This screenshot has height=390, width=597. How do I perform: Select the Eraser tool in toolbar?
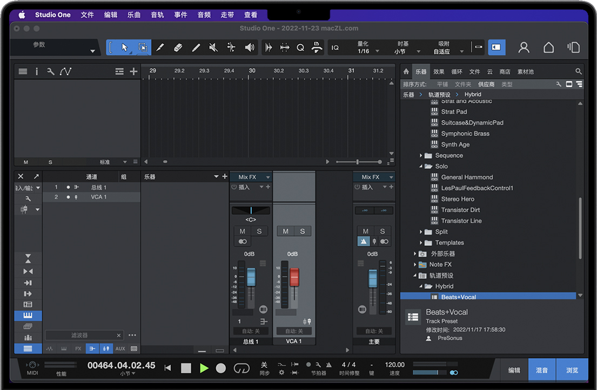click(x=178, y=47)
